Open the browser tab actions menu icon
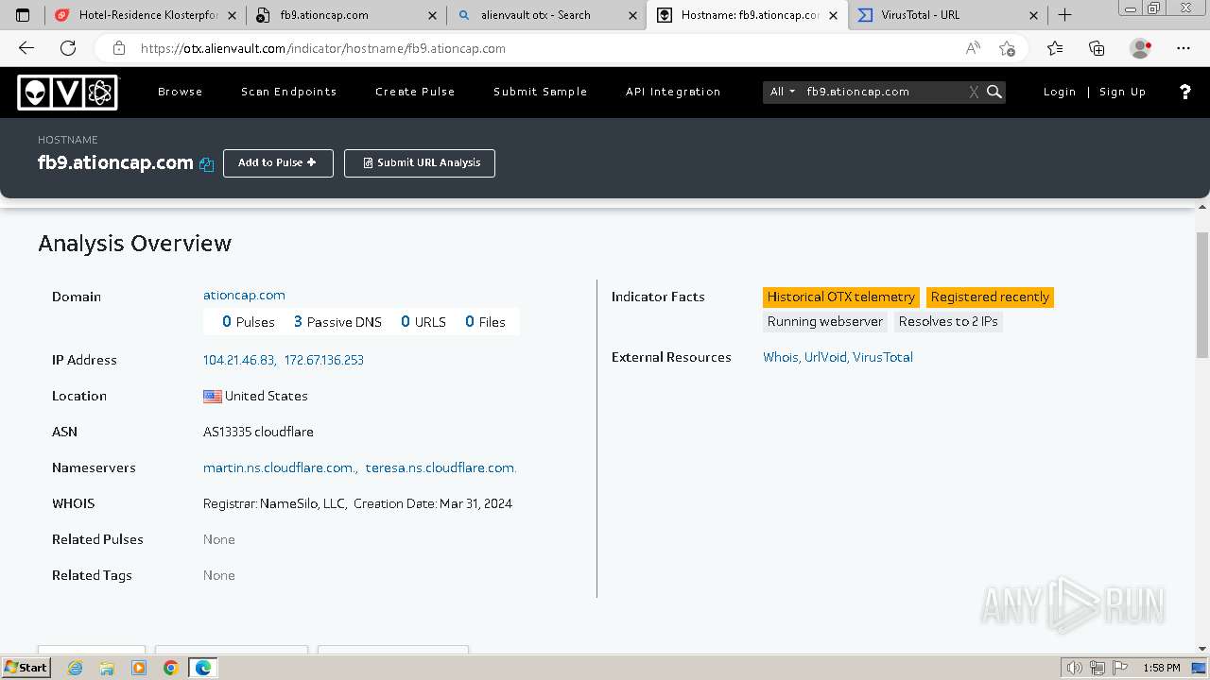This screenshot has width=1210, height=680. pos(23,15)
